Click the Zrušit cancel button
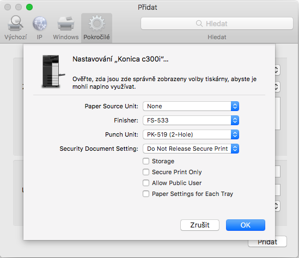The image size is (299, 258). pos(200,225)
